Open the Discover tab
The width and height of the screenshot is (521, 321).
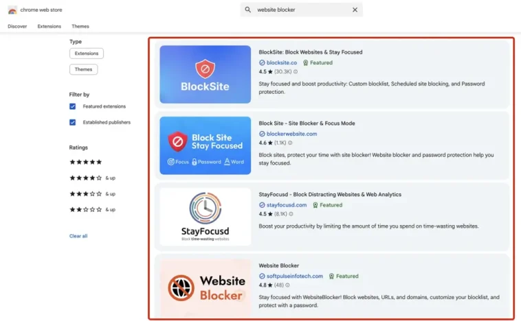click(x=17, y=26)
